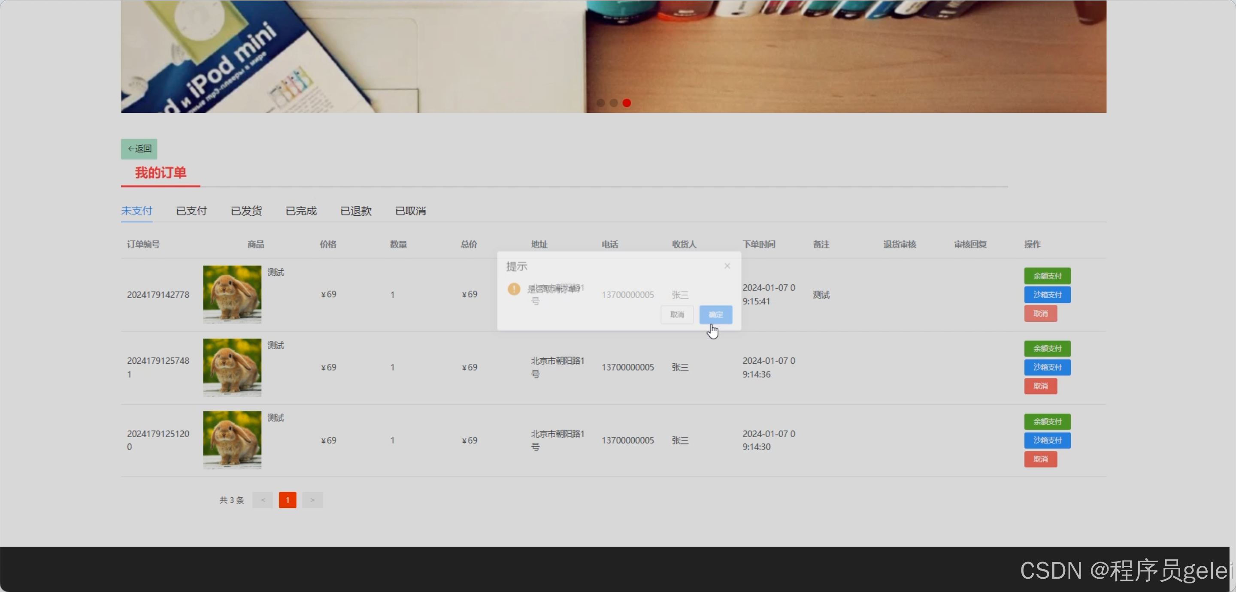Viewport: 1236px width, 592px height.
Task: Click 沙箱支付 for the second order
Action: click(x=1047, y=368)
